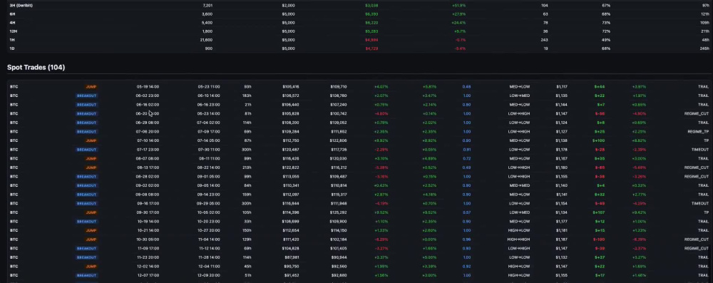Select the 12H timeframe row label
The image size is (713, 283).
point(13,31)
